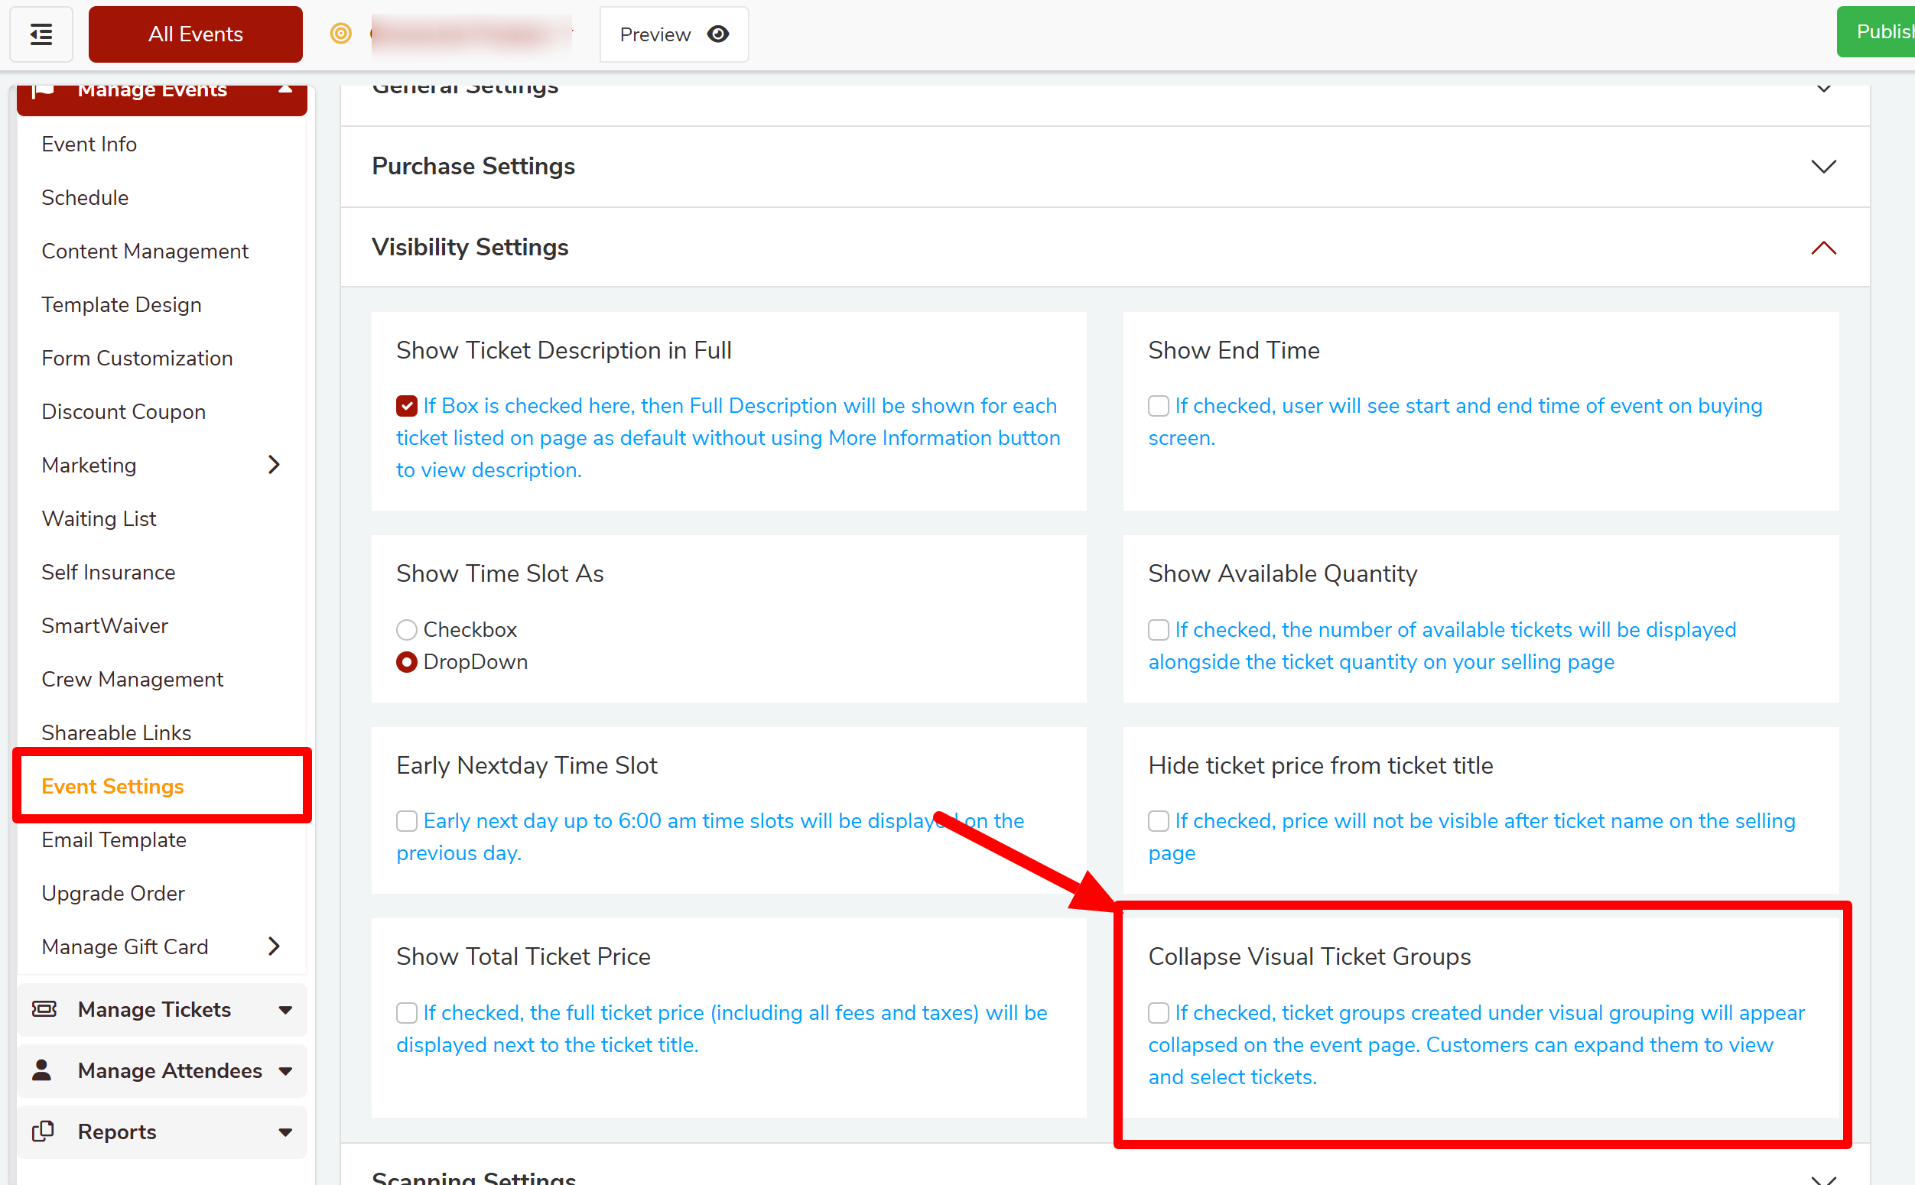This screenshot has height=1185, width=1915.
Task: Click the green Publish button
Action: click(1879, 32)
